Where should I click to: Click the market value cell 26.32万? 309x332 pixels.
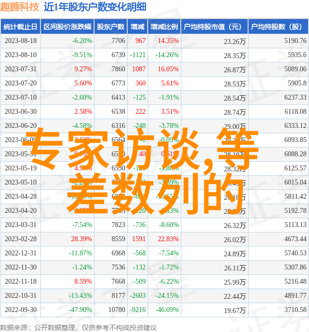click(235, 226)
